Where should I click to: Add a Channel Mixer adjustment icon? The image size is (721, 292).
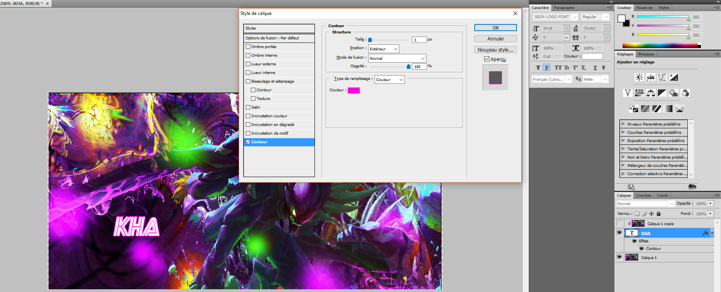point(685,93)
